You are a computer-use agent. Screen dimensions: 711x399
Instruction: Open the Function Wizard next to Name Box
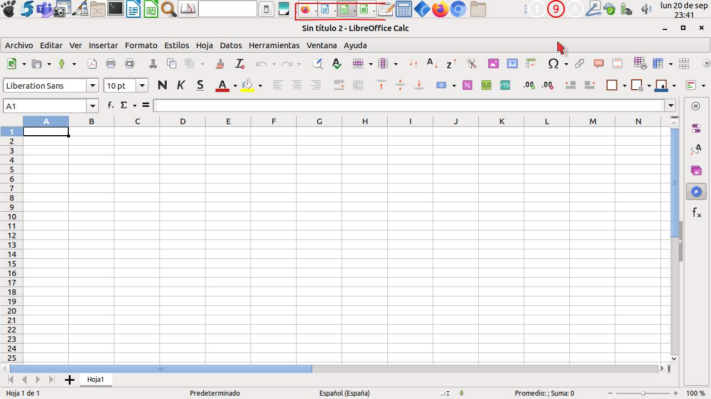click(x=111, y=105)
